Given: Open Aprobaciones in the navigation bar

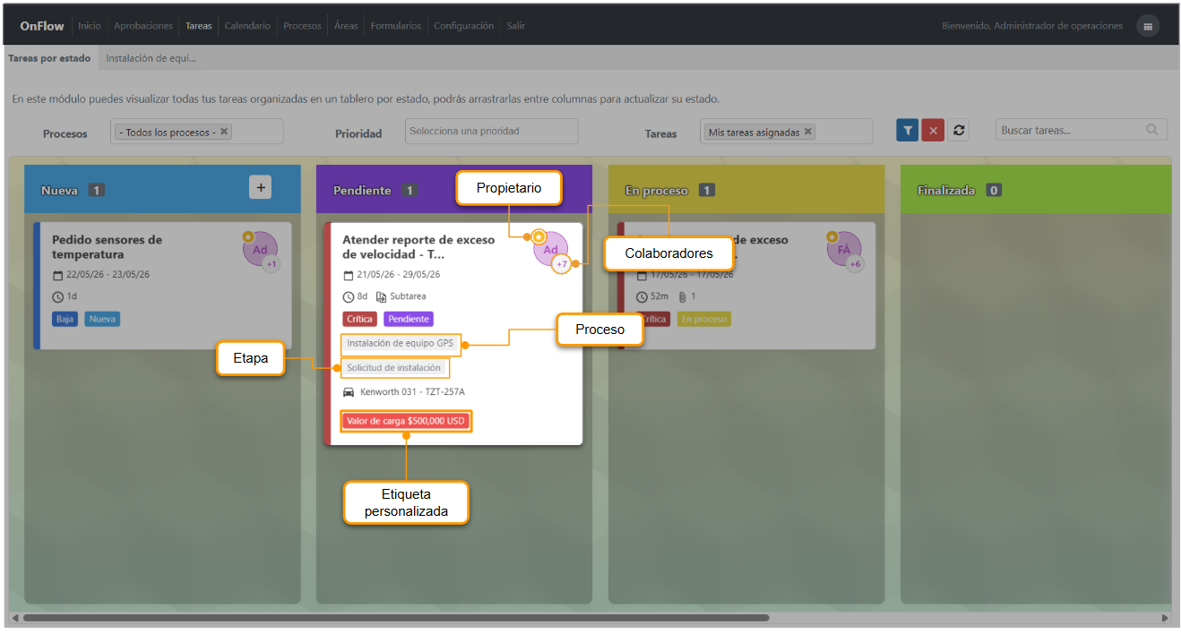Looking at the screenshot, I should (x=143, y=26).
